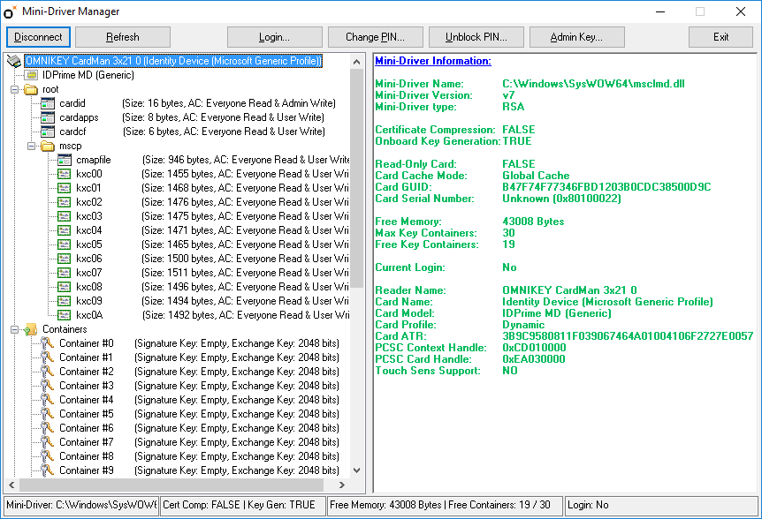762x519 pixels.
Task: Click the OMNIKEY CardMan reader icon
Action: point(14,61)
